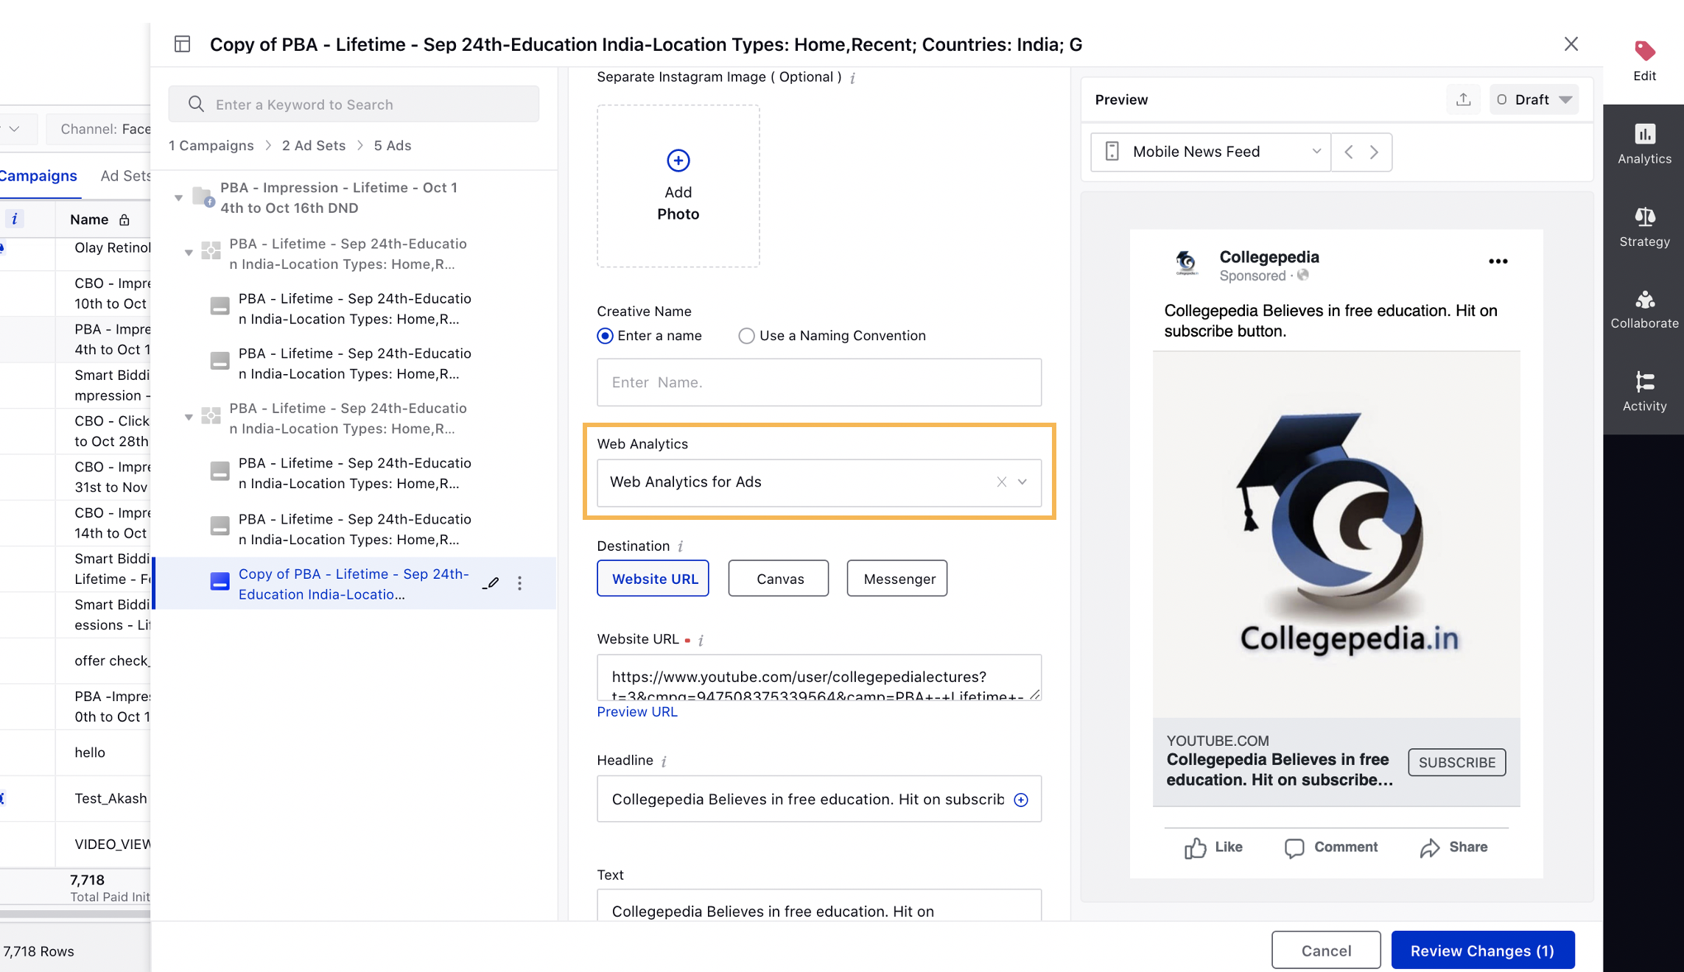
Task: Select the Canvas destination button
Action: tap(779, 579)
